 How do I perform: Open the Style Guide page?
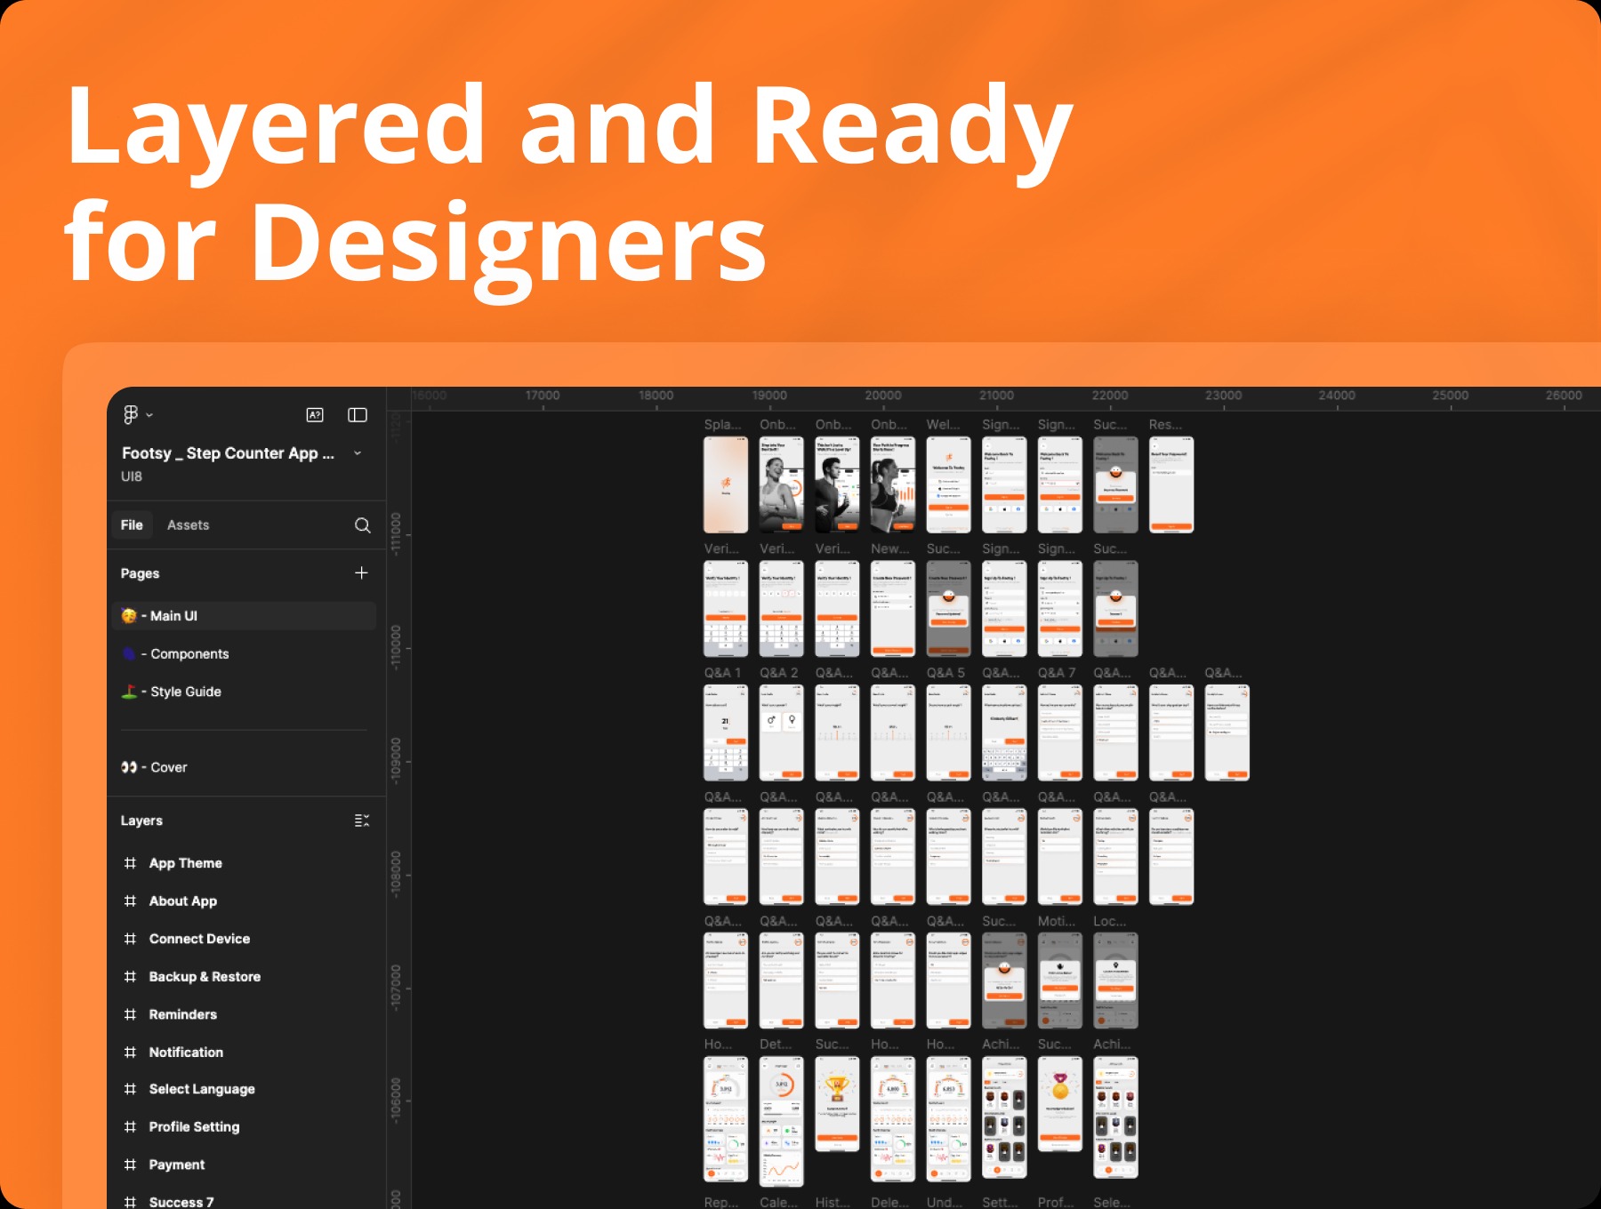[x=185, y=691]
